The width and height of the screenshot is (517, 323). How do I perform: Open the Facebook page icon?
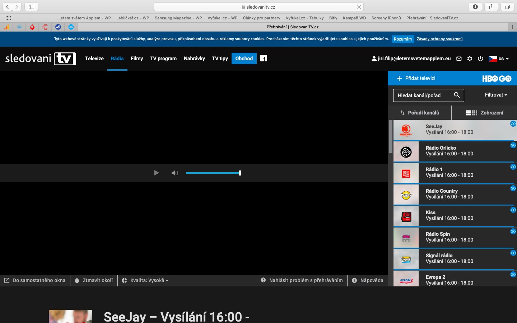point(264,58)
